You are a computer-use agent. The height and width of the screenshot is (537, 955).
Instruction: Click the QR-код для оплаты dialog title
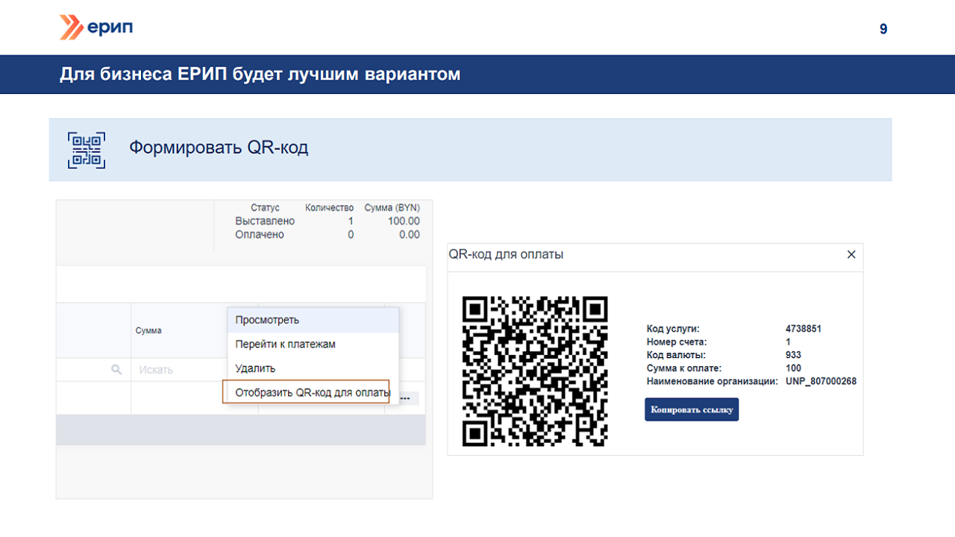(506, 254)
